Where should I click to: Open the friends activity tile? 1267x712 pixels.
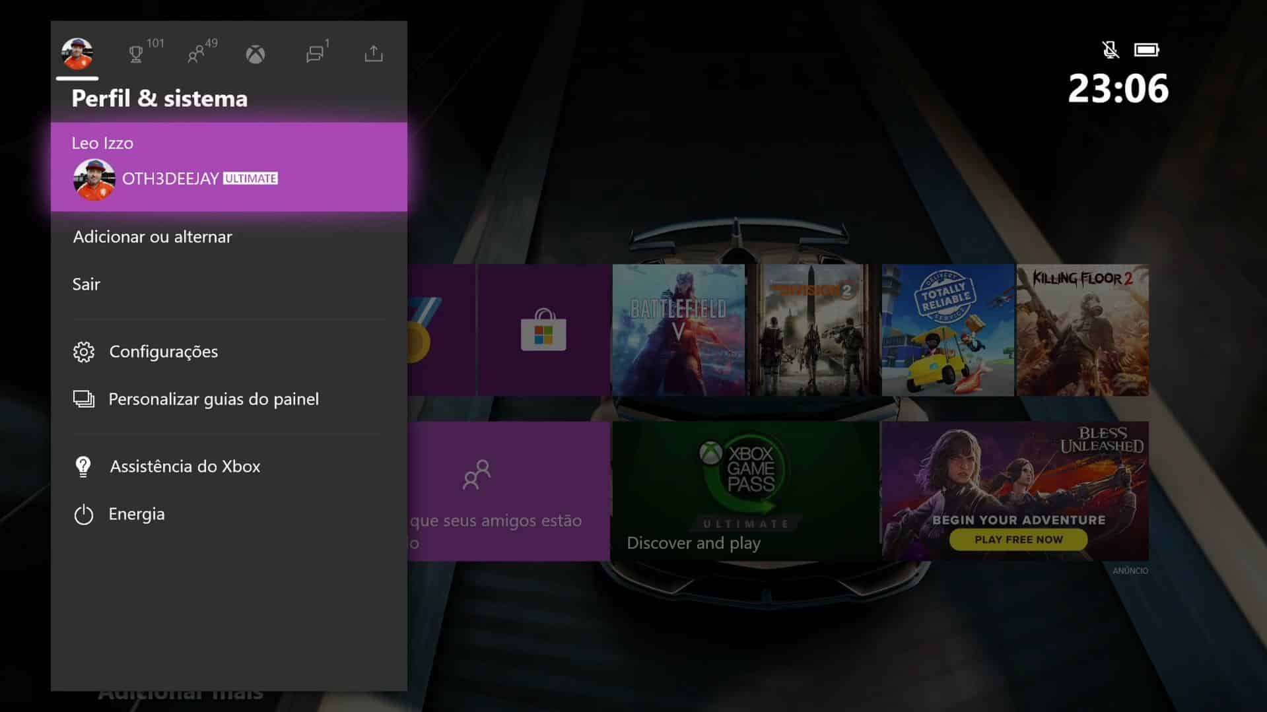pos(509,491)
